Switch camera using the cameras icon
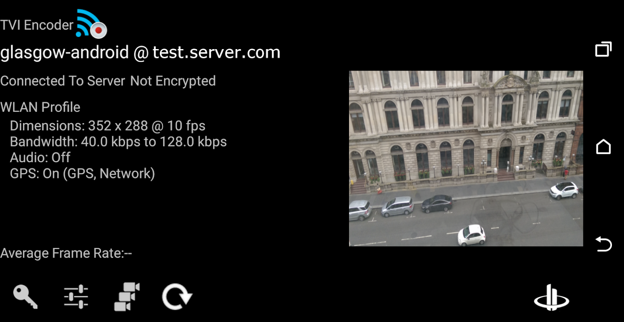 point(127,297)
